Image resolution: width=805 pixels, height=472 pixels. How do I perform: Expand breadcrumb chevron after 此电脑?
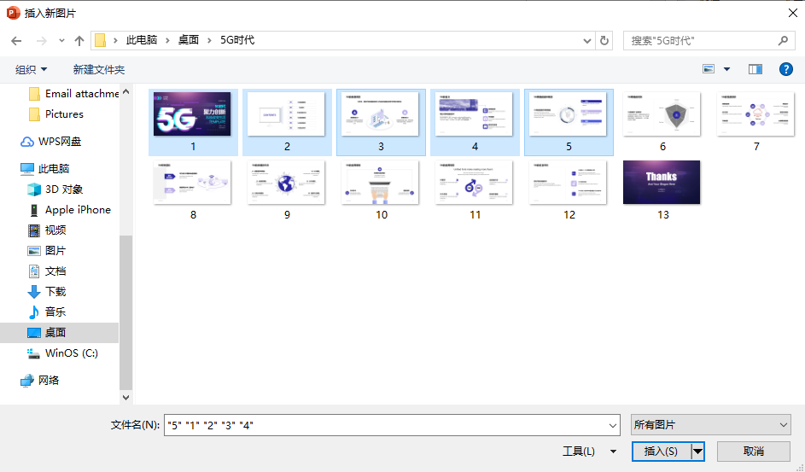click(x=167, y=40)
